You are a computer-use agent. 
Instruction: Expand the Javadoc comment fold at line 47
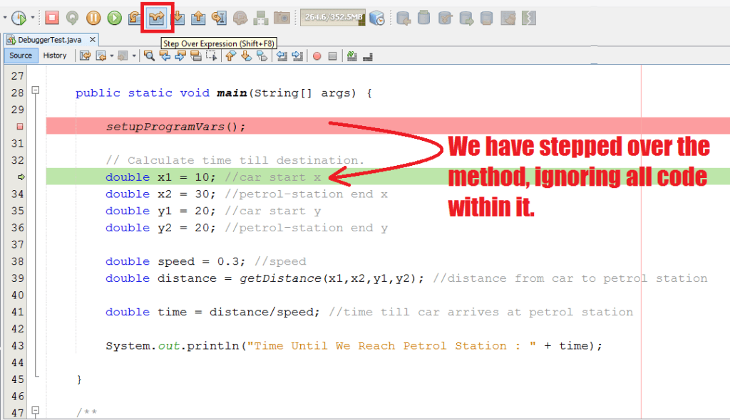[35, 412]
